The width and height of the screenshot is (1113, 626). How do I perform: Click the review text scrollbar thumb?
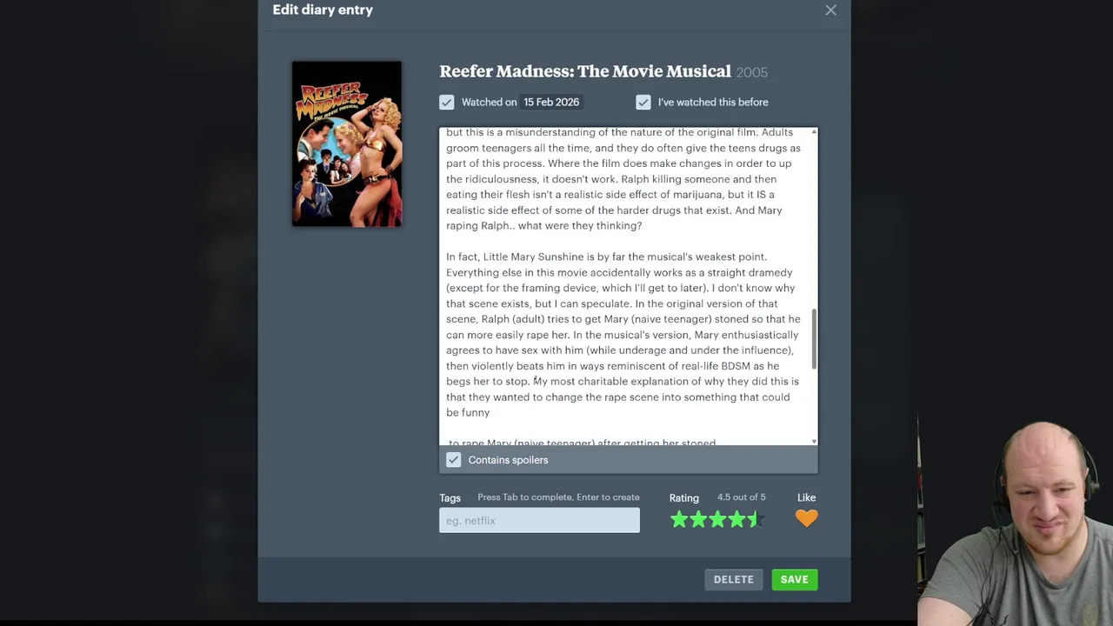814,338
